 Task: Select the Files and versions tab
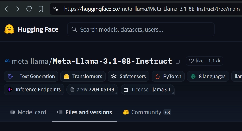click(x=84, y=112)
